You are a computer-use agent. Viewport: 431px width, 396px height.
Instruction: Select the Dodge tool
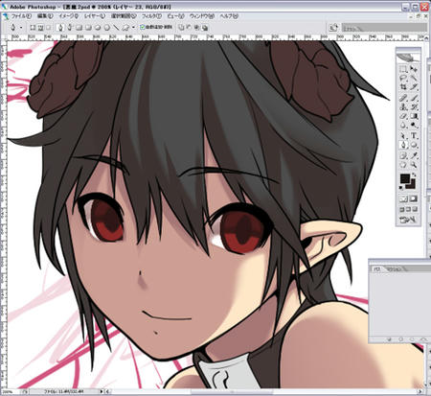(414, 126)
